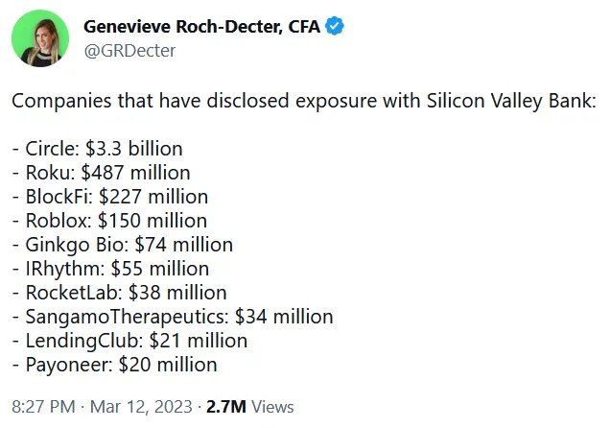Open Genevieve Roch-Decter's profile picture
610x428 pixels.
[x=40, y=38]
